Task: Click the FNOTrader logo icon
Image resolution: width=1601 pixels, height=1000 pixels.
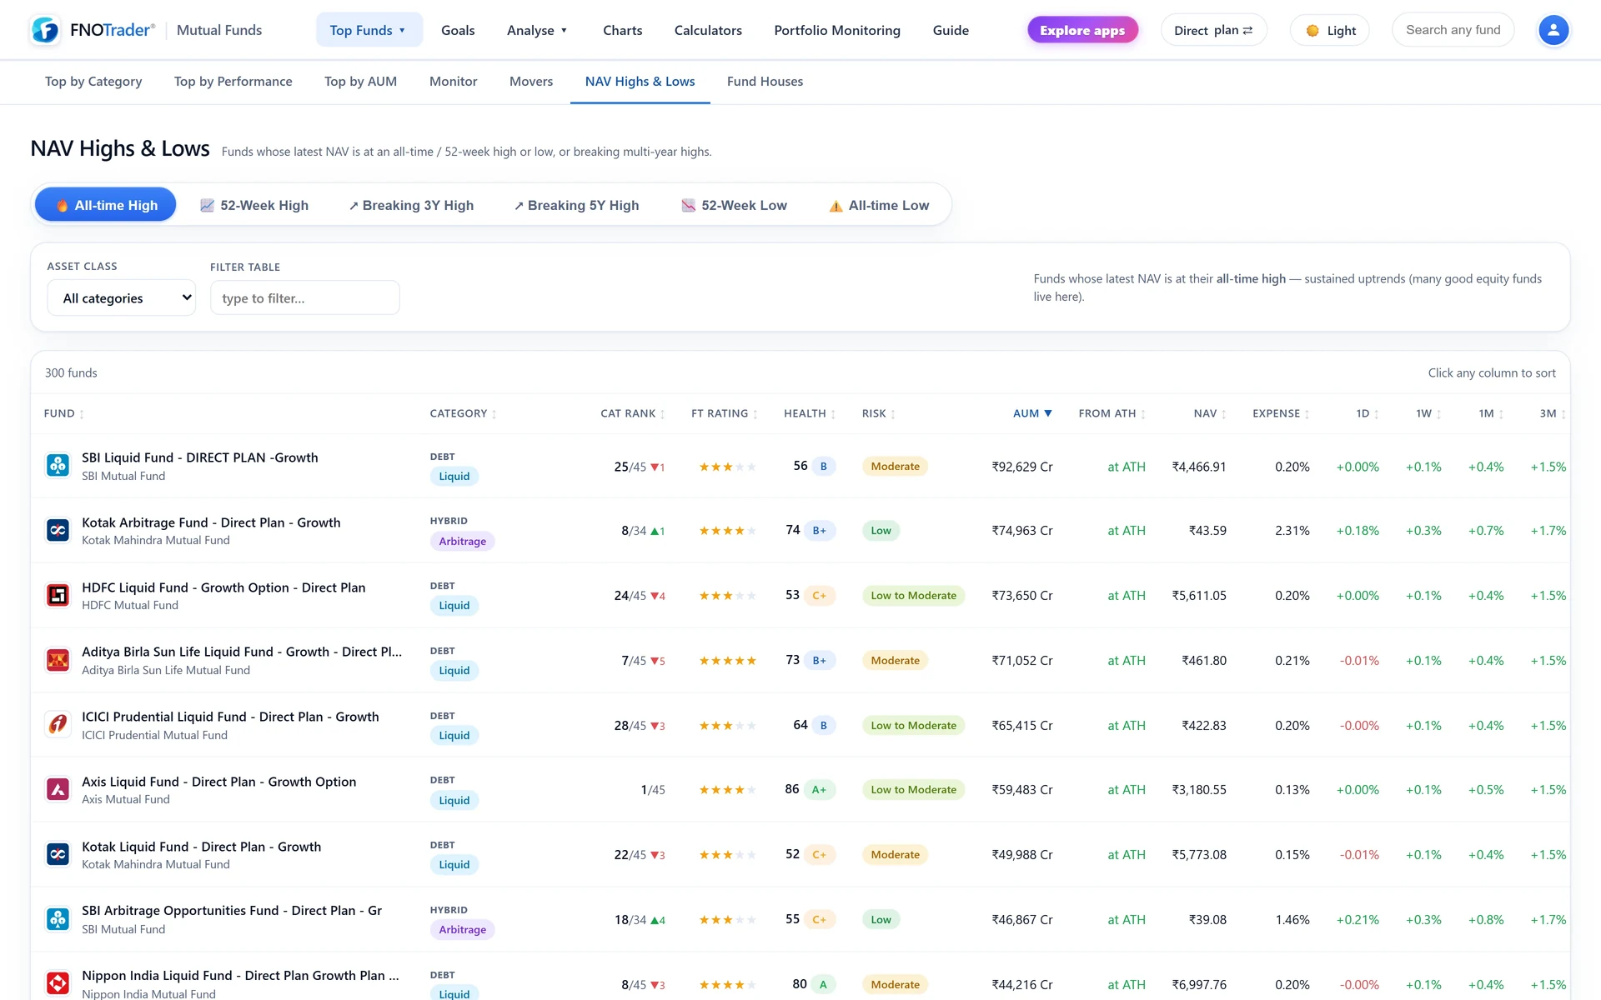Action: pos(45,30)
